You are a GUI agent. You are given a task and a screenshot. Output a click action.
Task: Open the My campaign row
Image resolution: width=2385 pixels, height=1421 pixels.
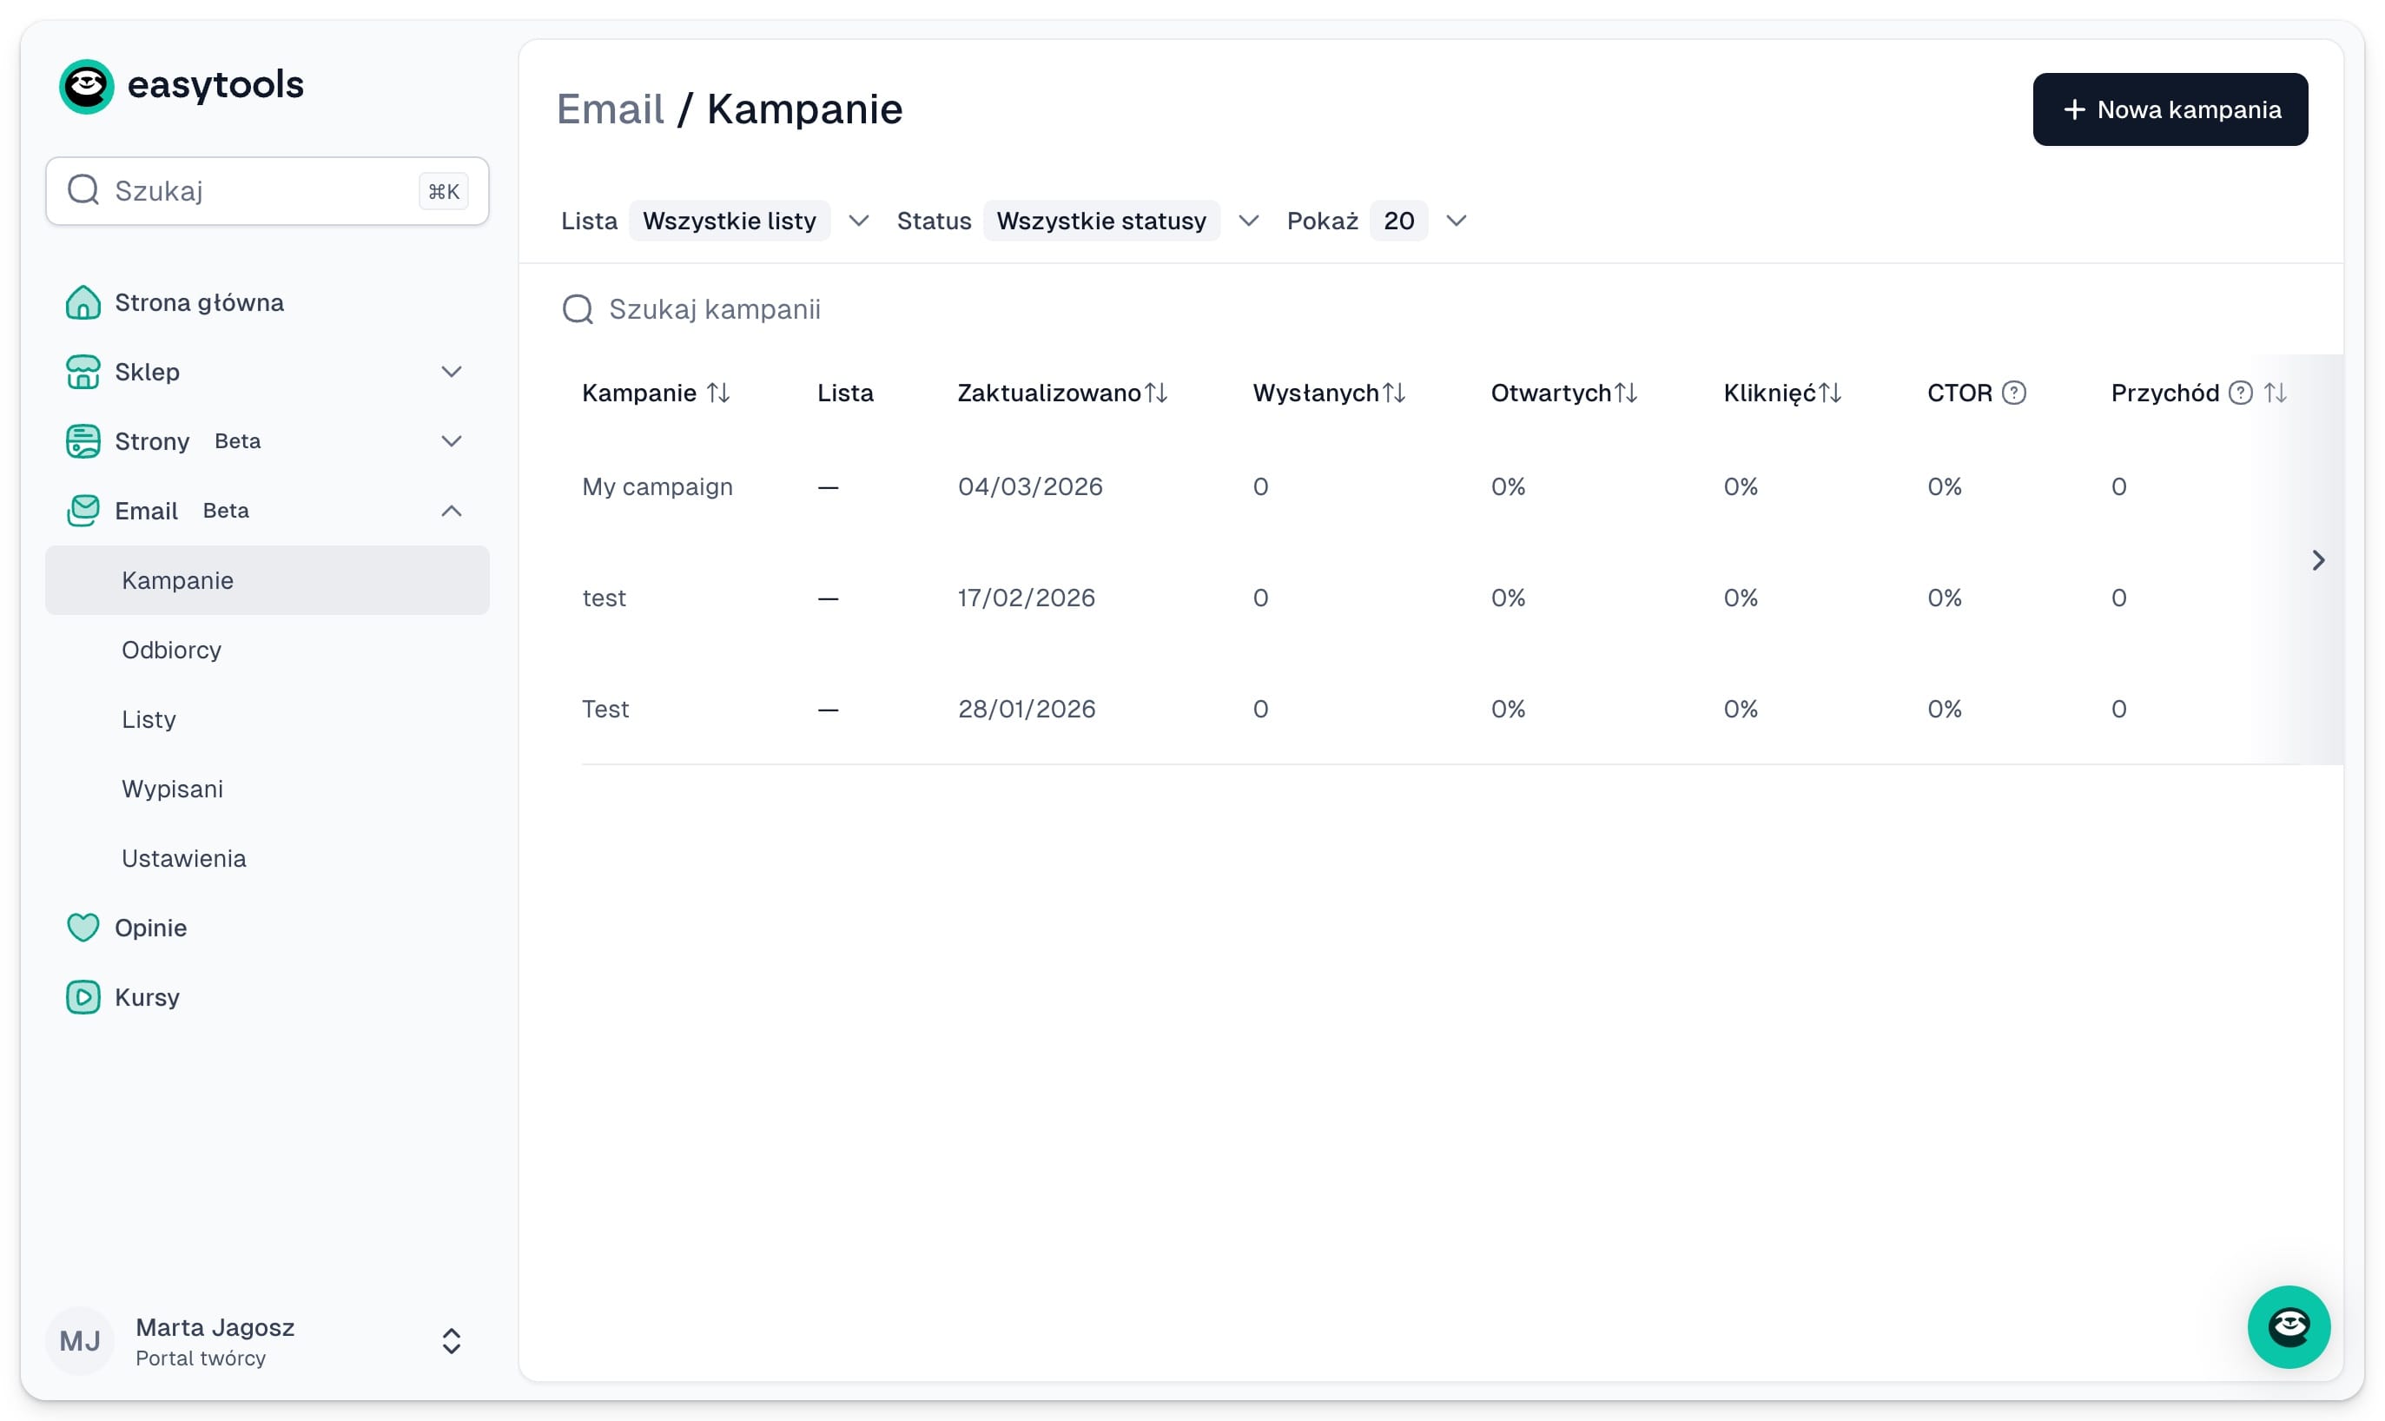657,486
